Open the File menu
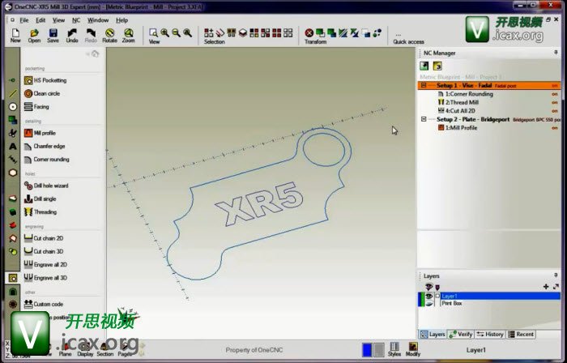 23,20
